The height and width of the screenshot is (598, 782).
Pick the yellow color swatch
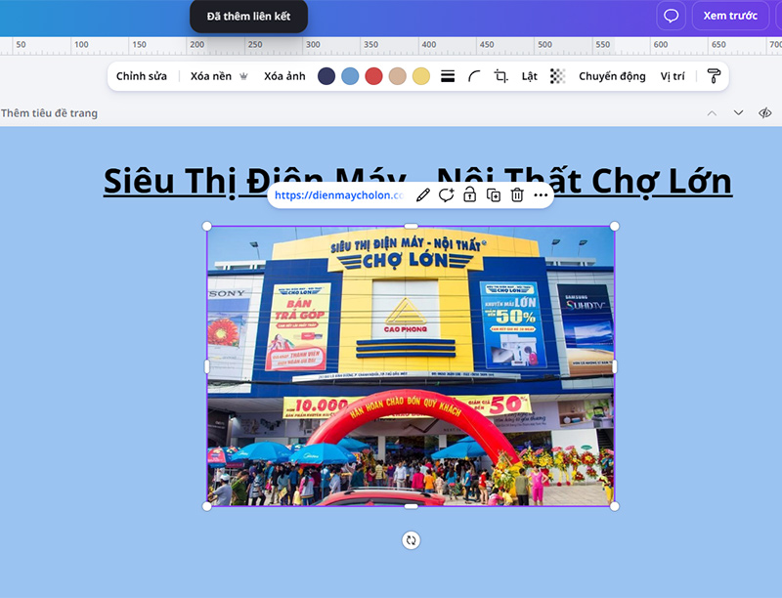tap(421, 76)
